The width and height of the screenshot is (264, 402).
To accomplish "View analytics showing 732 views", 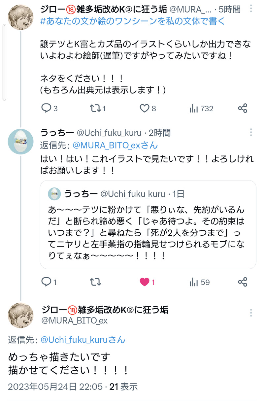I will point(194,108).
